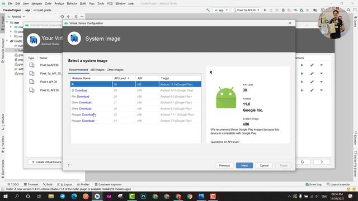Run the app with green play icon
358x201 pixels.
click(265, 10)
